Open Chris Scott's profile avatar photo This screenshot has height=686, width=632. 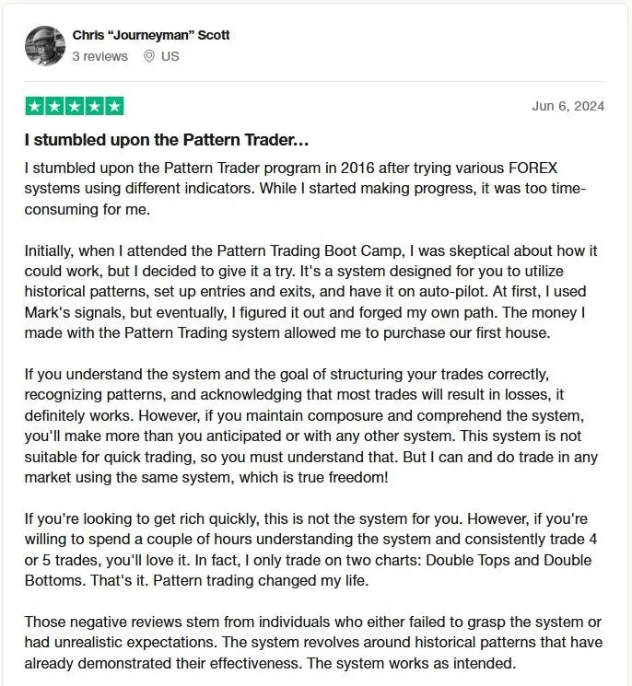(45, 45)
